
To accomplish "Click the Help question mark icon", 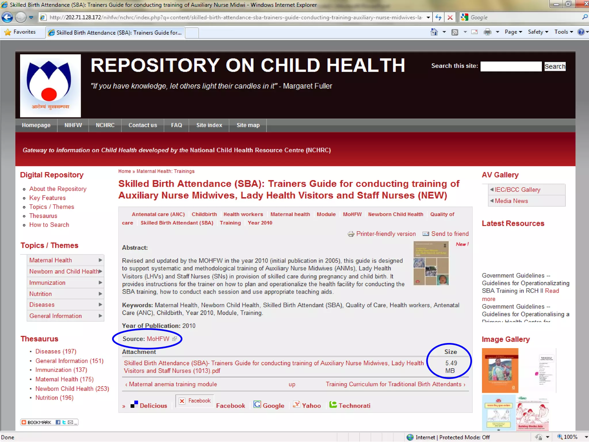I will click(581, 32).
